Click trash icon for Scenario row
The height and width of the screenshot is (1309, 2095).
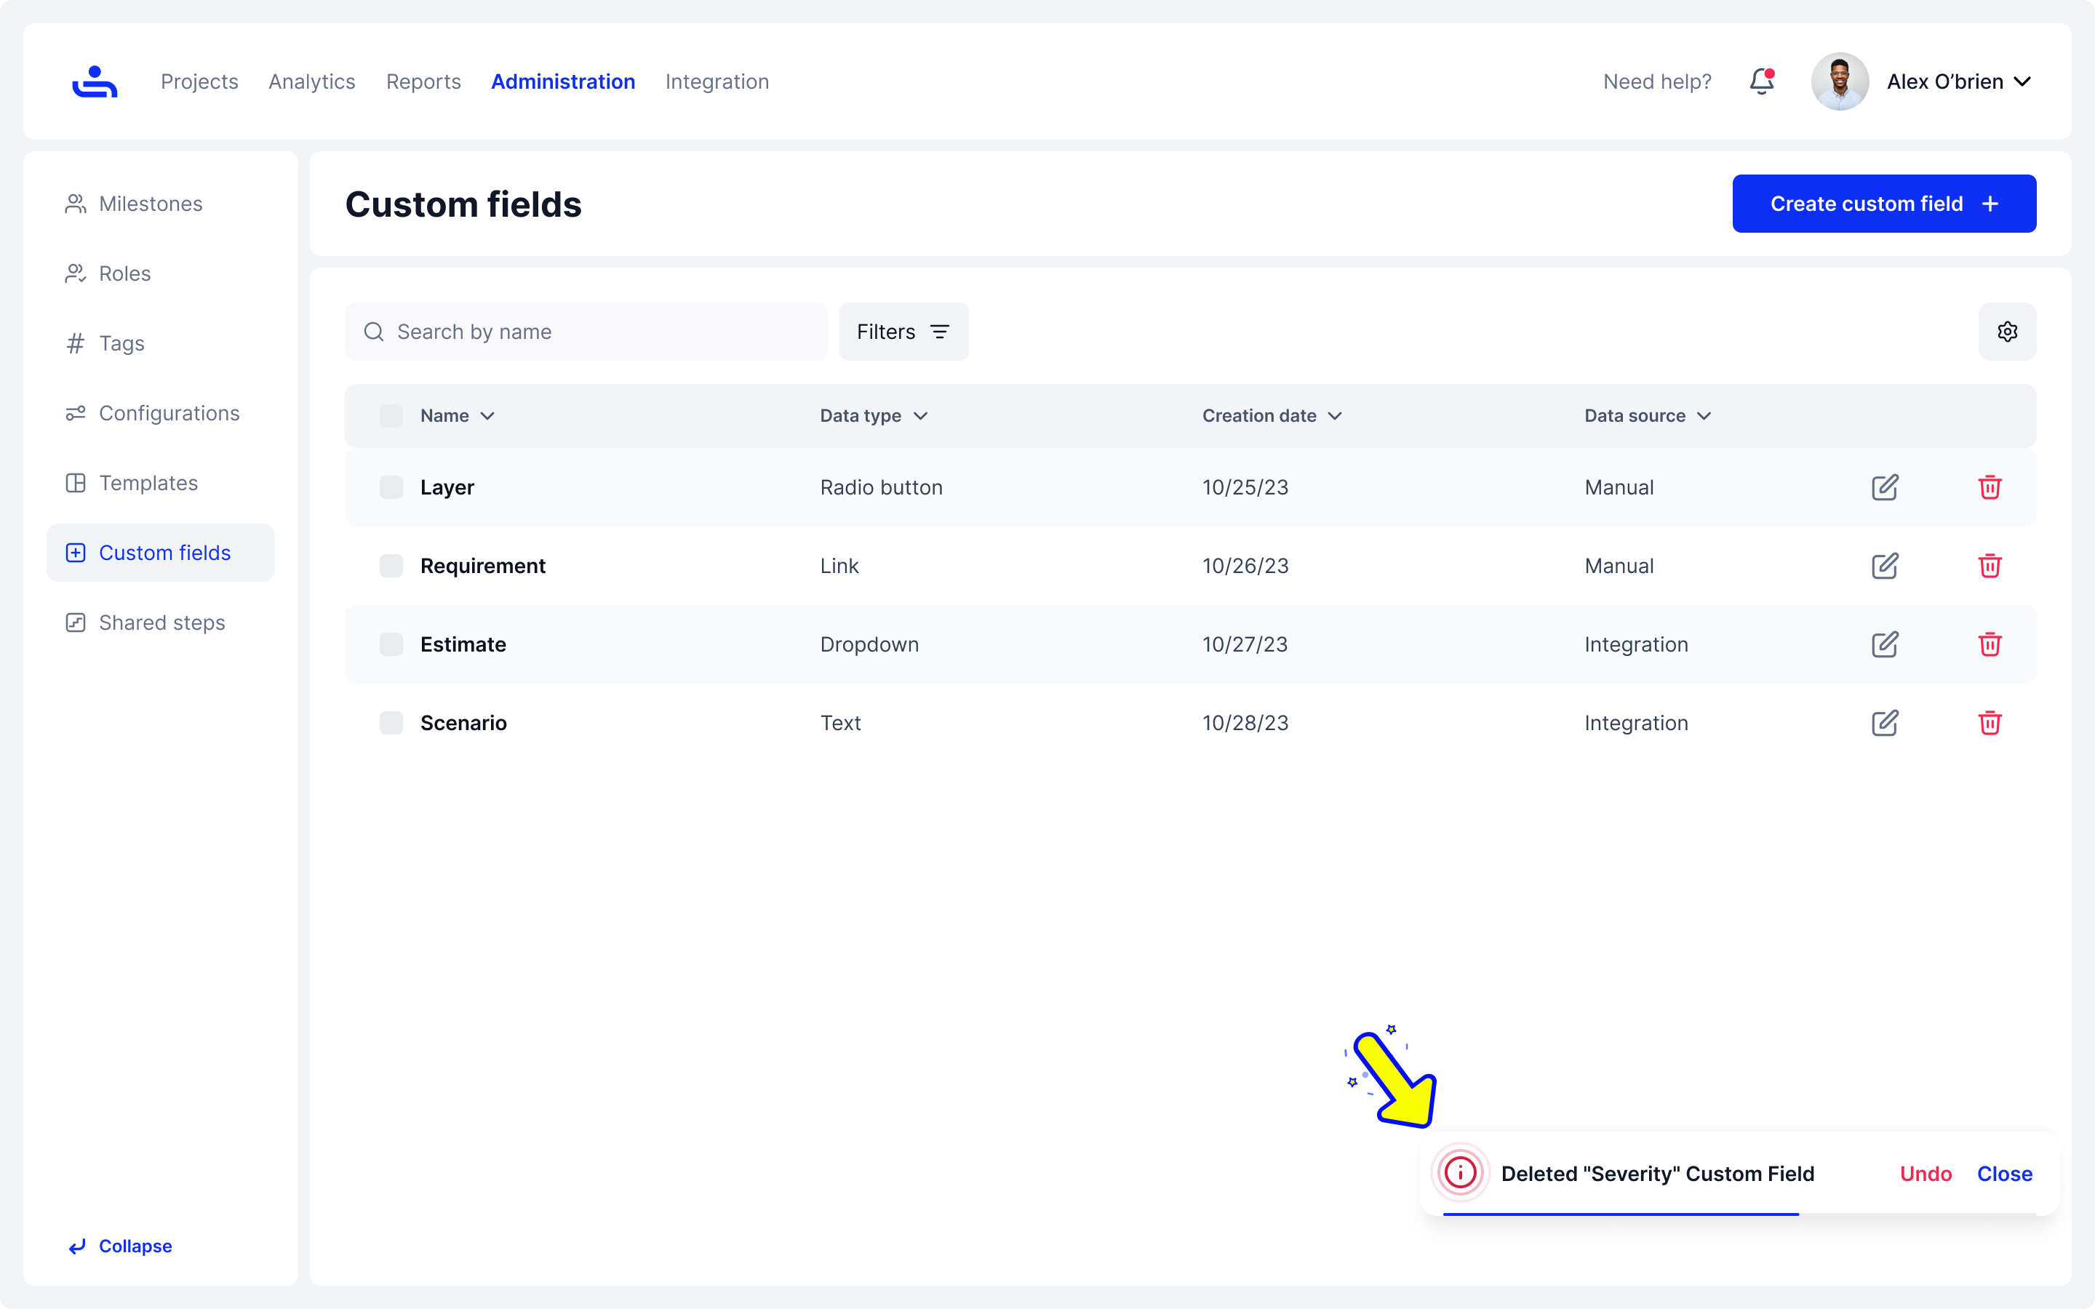(1990, 723)
